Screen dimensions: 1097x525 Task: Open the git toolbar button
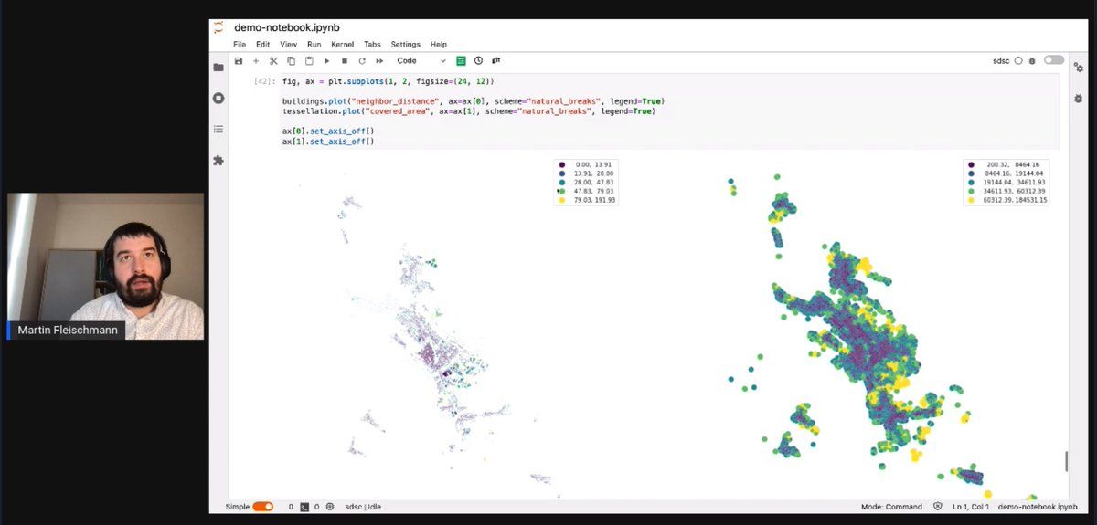pyautogui.click(x=496, y=61)
